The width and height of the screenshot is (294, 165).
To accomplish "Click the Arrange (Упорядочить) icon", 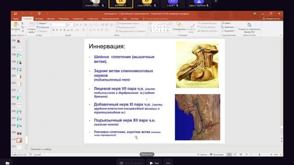I will 179,25.
